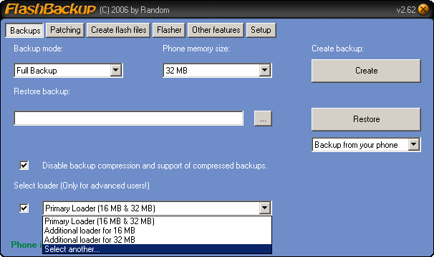Close FlashBackup with the orange X icon
This screenshot has width=434, height=257.
coord(423,10)
